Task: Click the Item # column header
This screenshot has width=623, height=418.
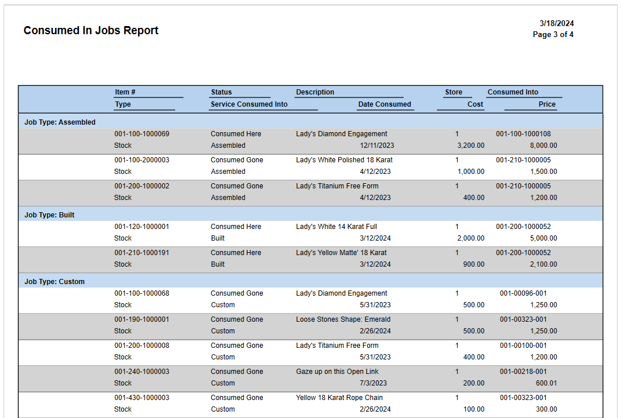Action: coord(125,92)
